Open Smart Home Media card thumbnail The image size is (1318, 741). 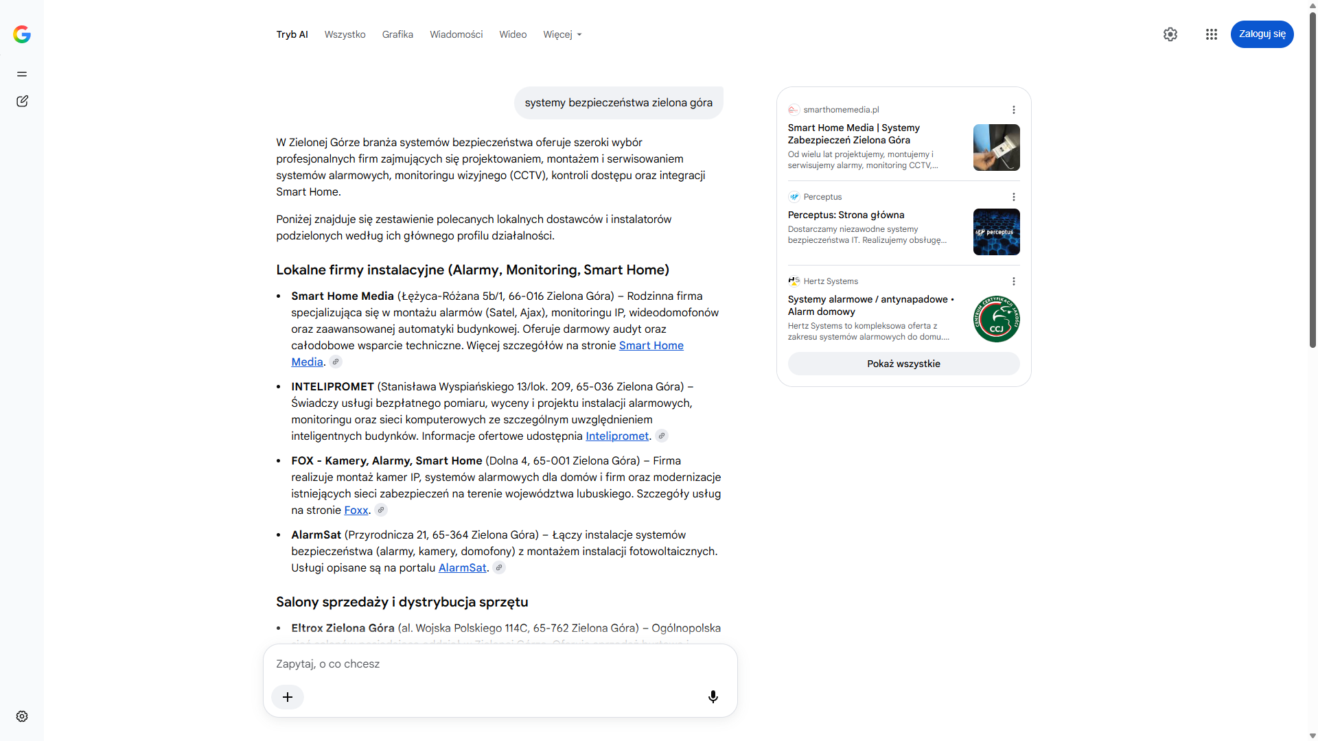997,148
